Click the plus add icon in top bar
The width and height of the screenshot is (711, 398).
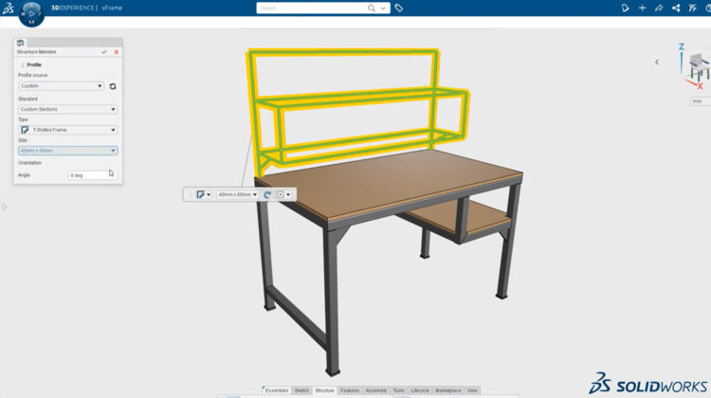(643, 8)
